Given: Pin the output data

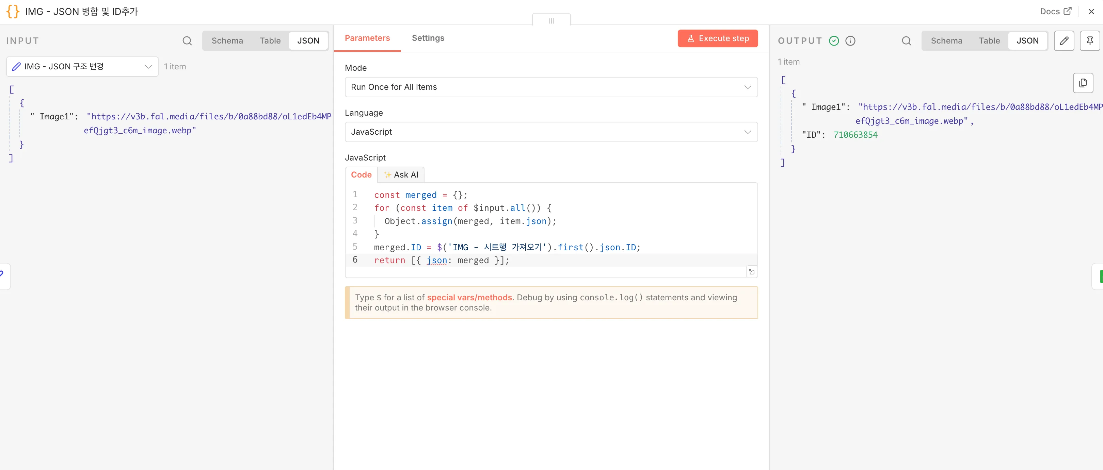Looking at the screenshot, I should (x=1089, y=40).
